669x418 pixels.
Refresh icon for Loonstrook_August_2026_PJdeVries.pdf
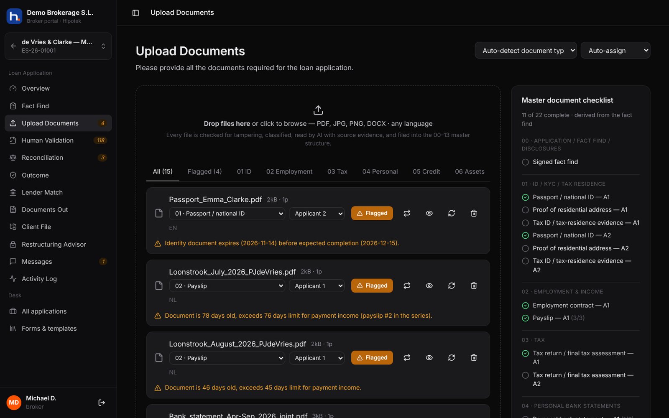click(x=452, y=358)
